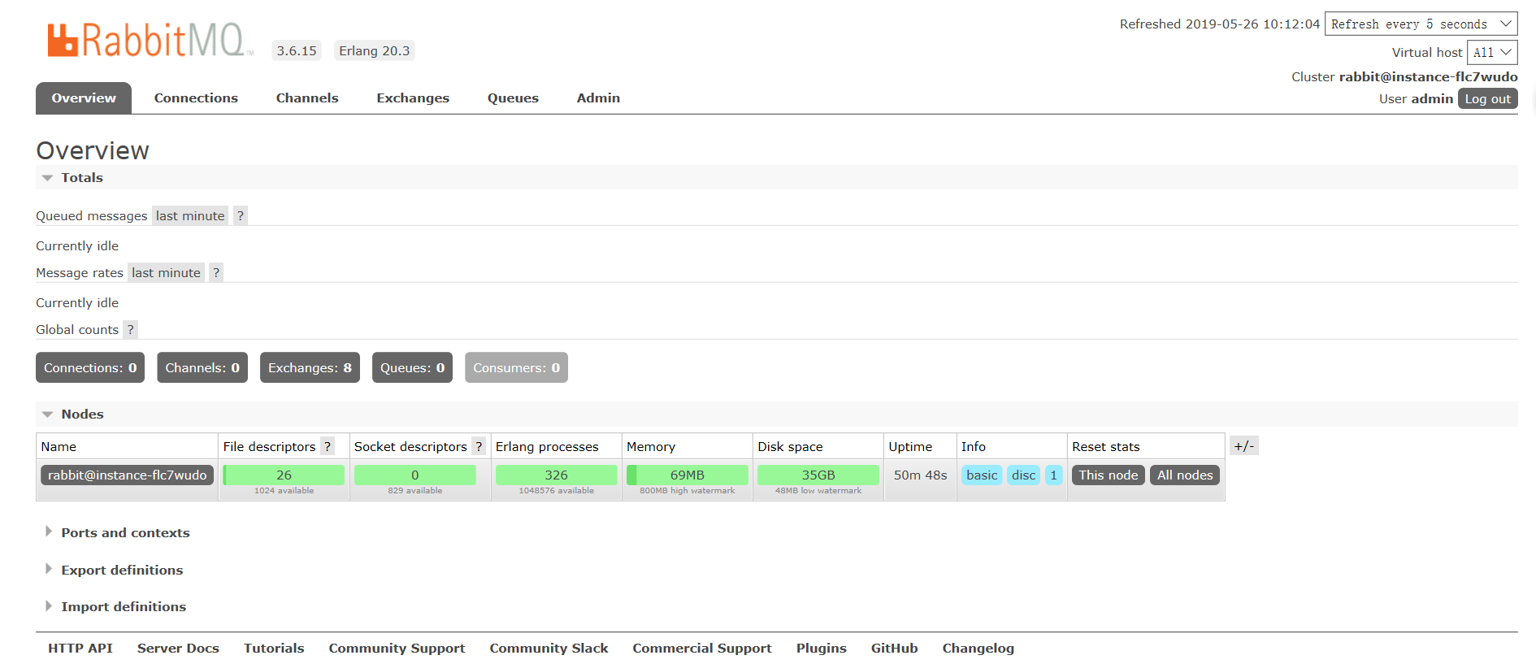Click Channels: 0 count button
1536x664 pixels.
202,367
